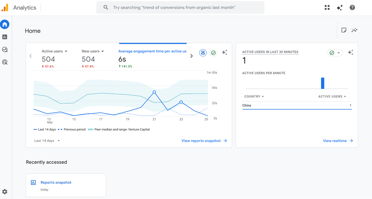This screenshot has height=199, width=372.
Task: Click the Previous period legend entry
Action: tap(72, 130)
